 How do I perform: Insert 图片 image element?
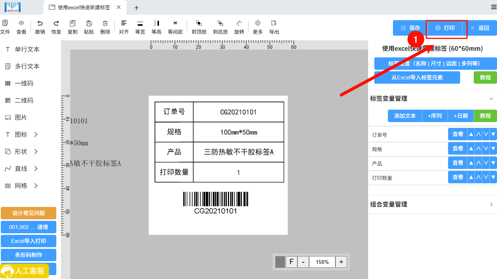point(16,117)
